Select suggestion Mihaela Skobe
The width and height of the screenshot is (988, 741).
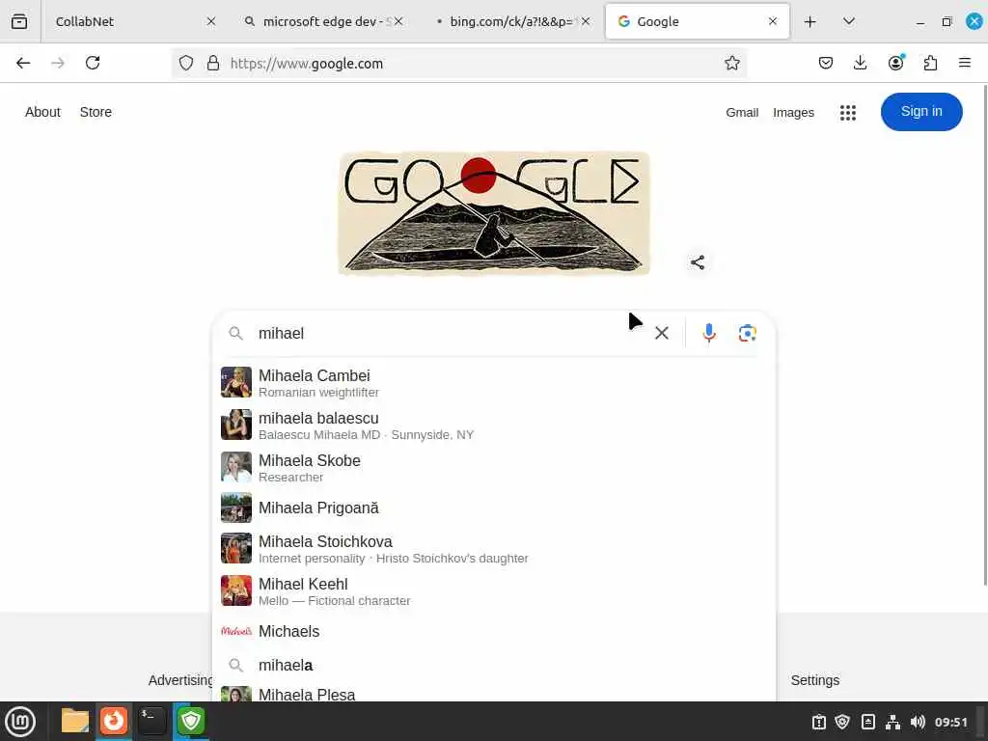click(x=494, y=468)
